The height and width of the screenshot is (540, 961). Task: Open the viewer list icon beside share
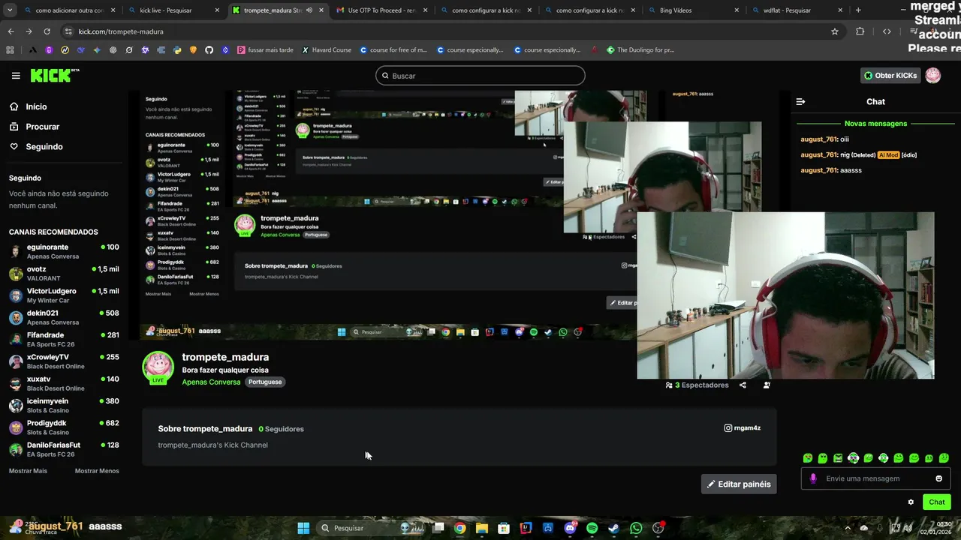coord(767,385)
